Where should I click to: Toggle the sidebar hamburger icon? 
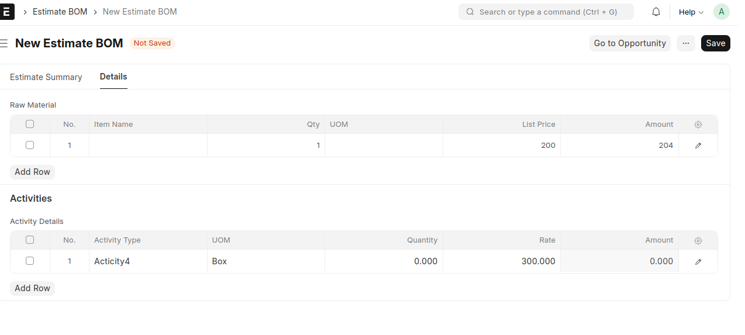4,43
